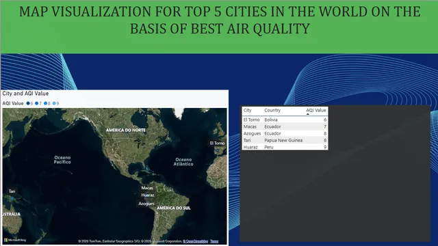Select the Macas table cell
The image size is (438, 246).
[250, 126]
